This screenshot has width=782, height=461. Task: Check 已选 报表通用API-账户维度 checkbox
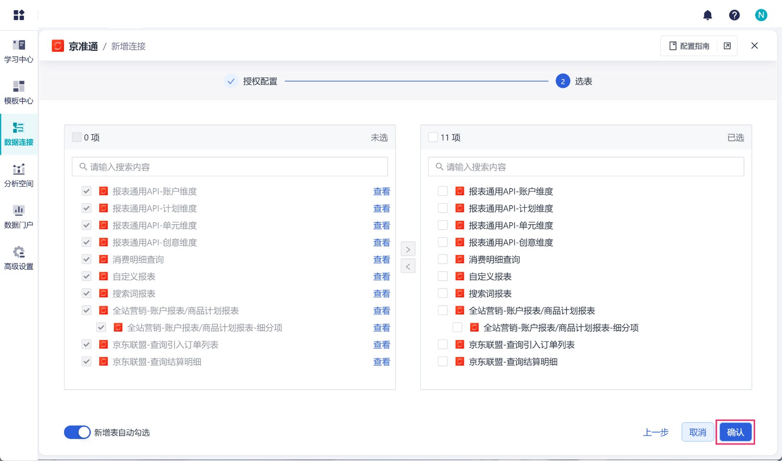click(x=443, y=191)
